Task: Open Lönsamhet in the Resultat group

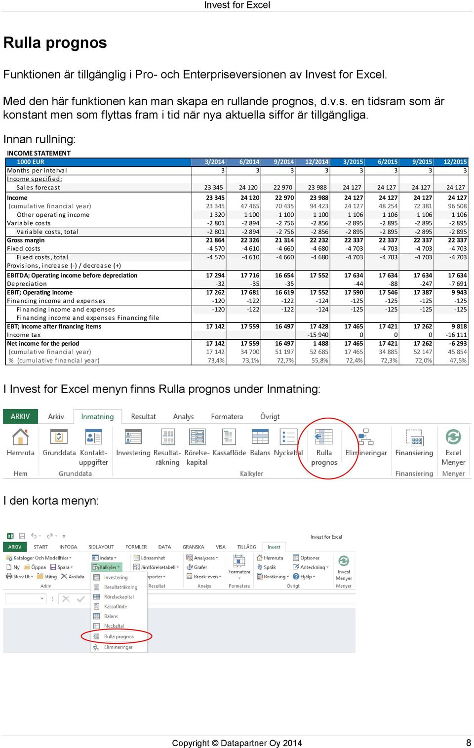Action: pyautogui.click(x=149, y=558)
